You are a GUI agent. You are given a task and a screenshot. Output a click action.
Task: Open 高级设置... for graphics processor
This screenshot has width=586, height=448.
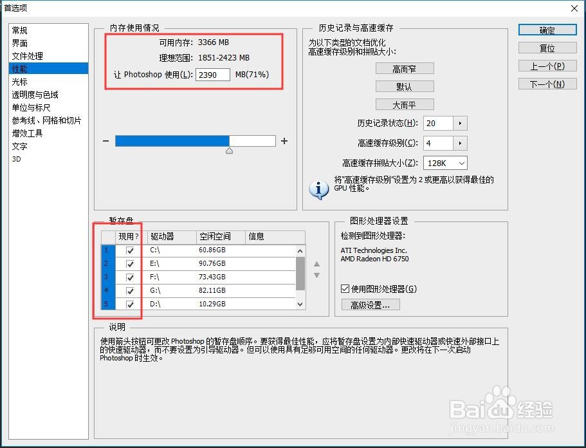(x=371, y=305)
